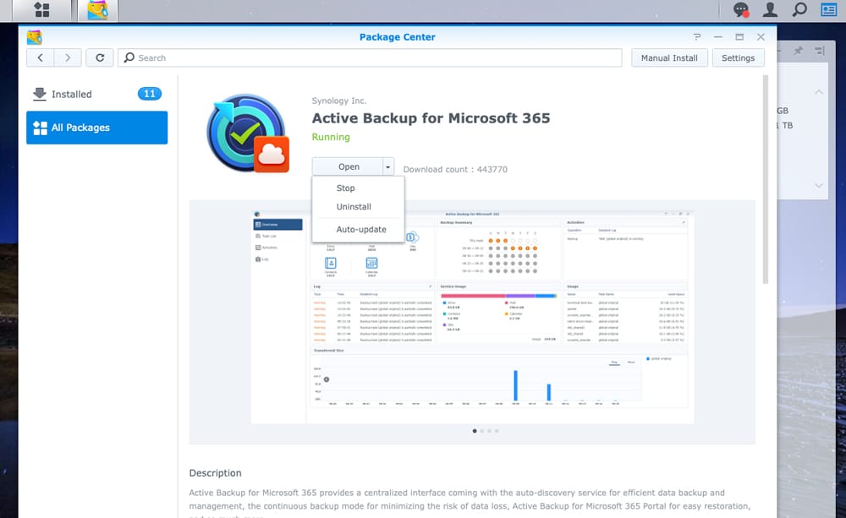Viewport: 846px width, 518px height.
Task: Open the widgets panel icon
Action: coord(829,9)
